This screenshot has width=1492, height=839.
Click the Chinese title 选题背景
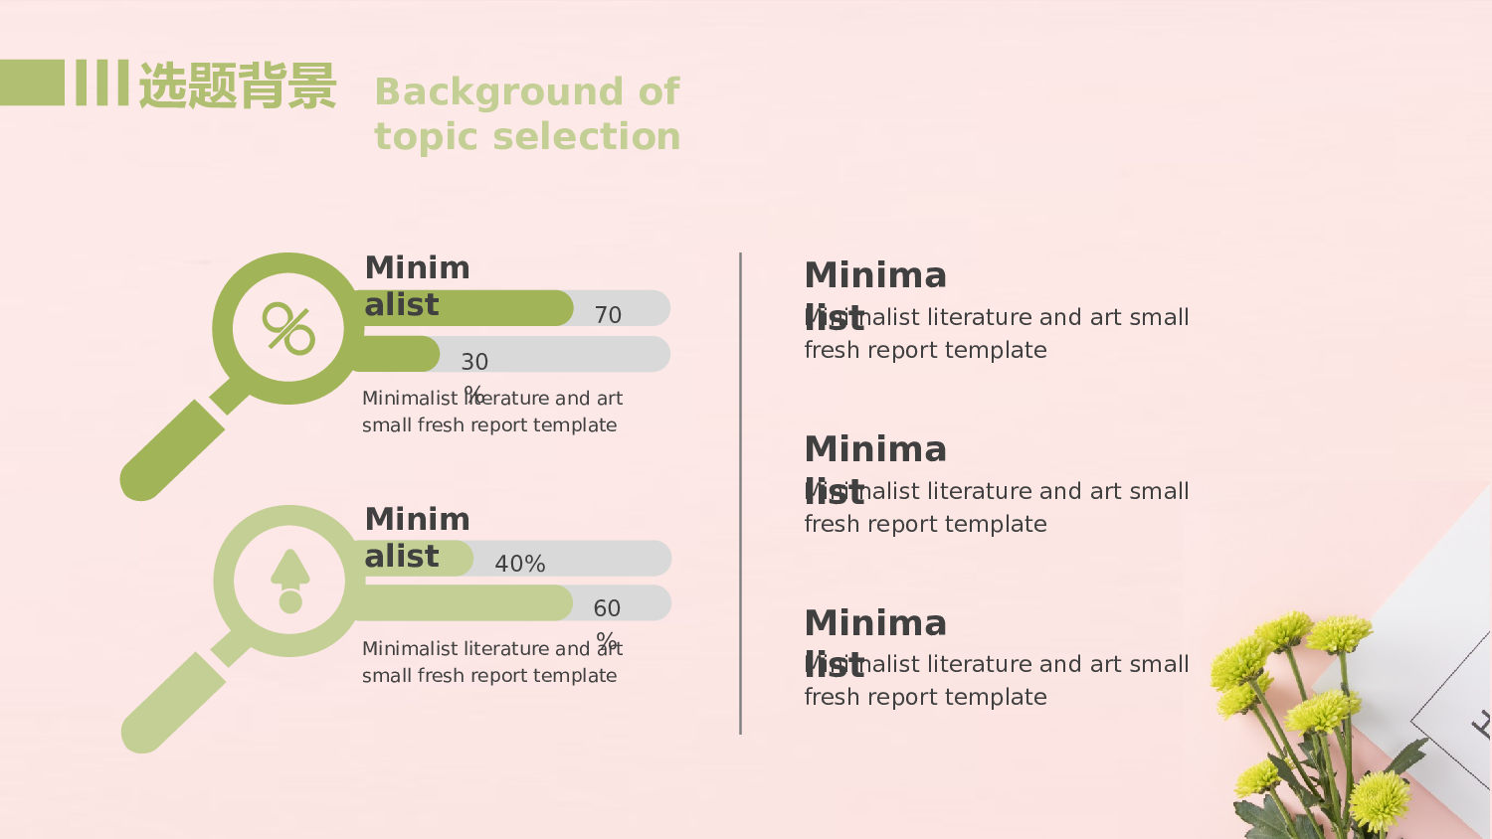237,84
